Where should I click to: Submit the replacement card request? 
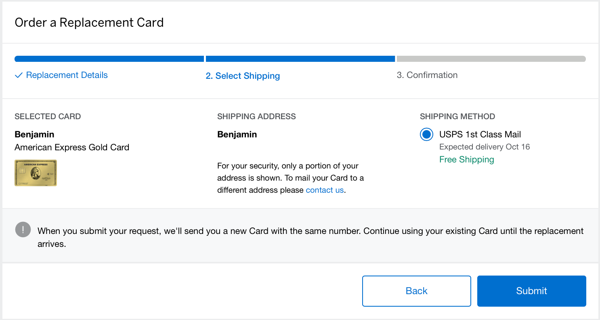[x=531, y=291]
